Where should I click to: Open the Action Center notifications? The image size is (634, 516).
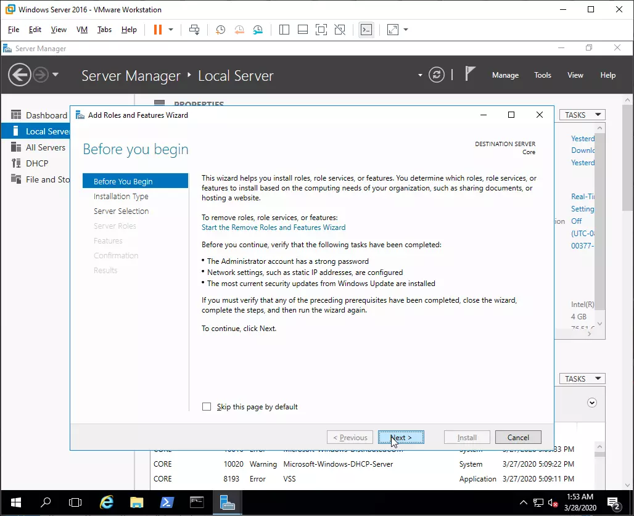pyautogui.click(x=614, y=504)
